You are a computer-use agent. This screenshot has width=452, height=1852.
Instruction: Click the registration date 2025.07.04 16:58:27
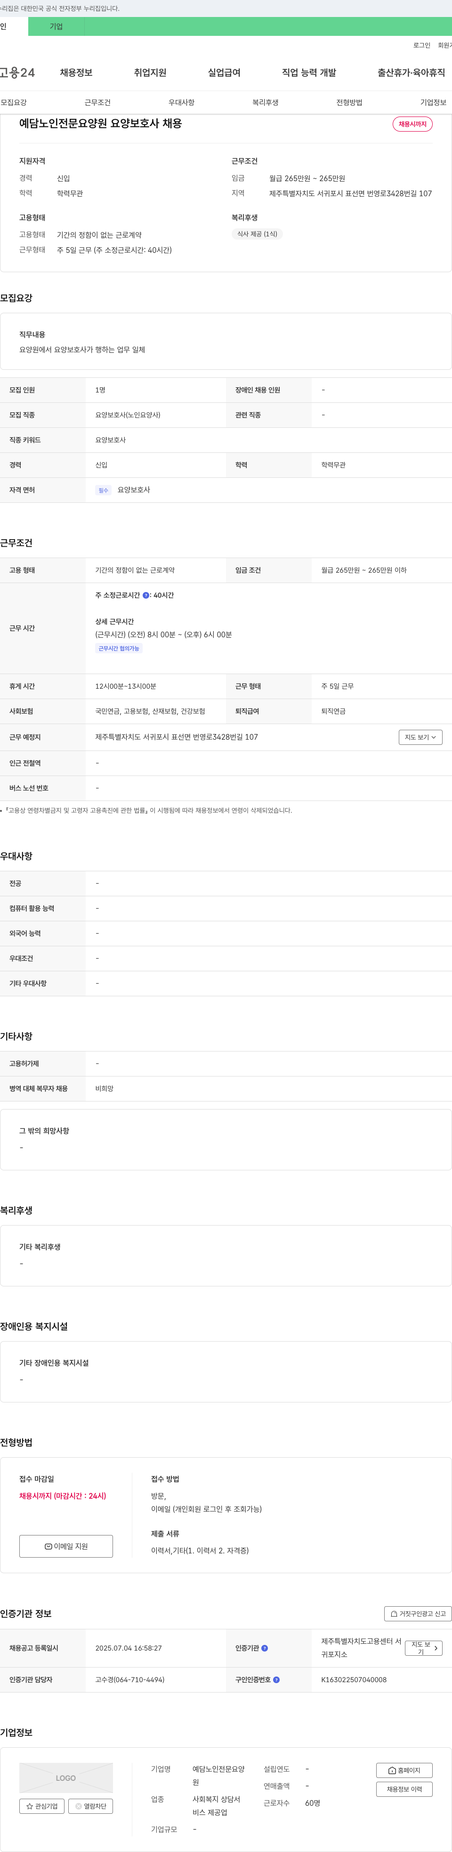click(x=129, y=1648)
